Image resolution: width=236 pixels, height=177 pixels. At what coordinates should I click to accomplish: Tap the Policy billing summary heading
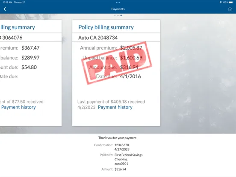(x=106, y=27)
